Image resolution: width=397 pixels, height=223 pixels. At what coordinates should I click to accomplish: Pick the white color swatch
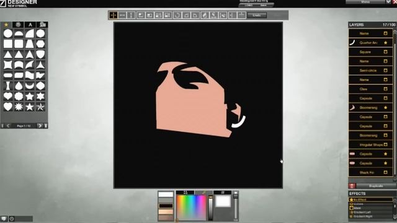166,195
